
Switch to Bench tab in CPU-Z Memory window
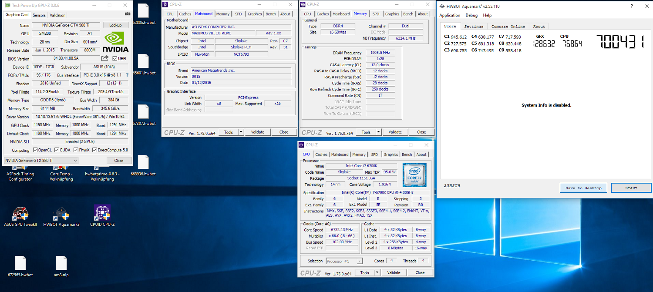pyautogui.click(x=408, y=14)
